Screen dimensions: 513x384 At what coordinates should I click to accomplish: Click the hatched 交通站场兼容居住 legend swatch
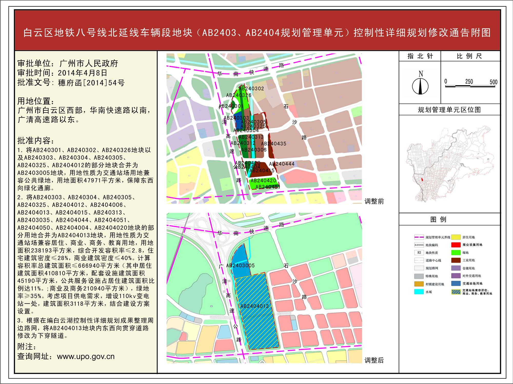click(456, 292)
